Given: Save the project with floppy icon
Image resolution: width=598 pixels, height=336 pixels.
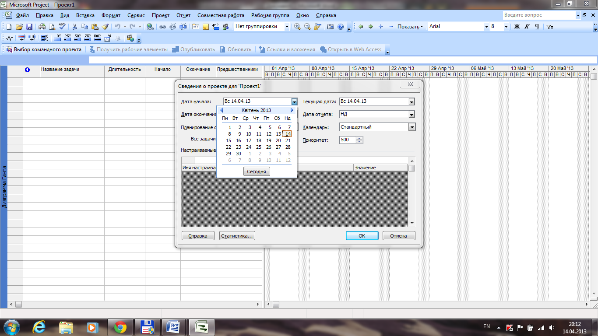Looking at the screenshot, I should (x=29, y=27).
